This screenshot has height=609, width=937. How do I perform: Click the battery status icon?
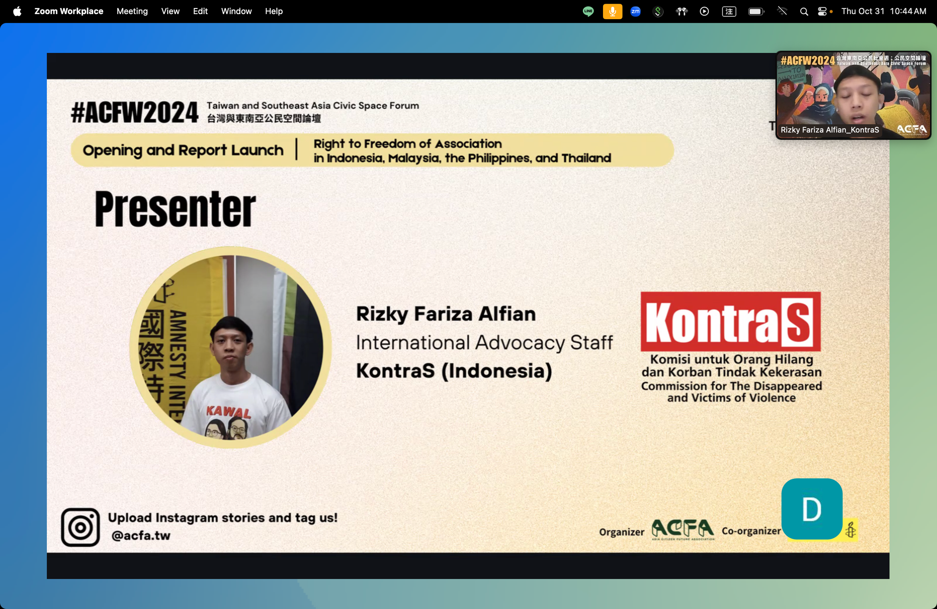point(756,11)
